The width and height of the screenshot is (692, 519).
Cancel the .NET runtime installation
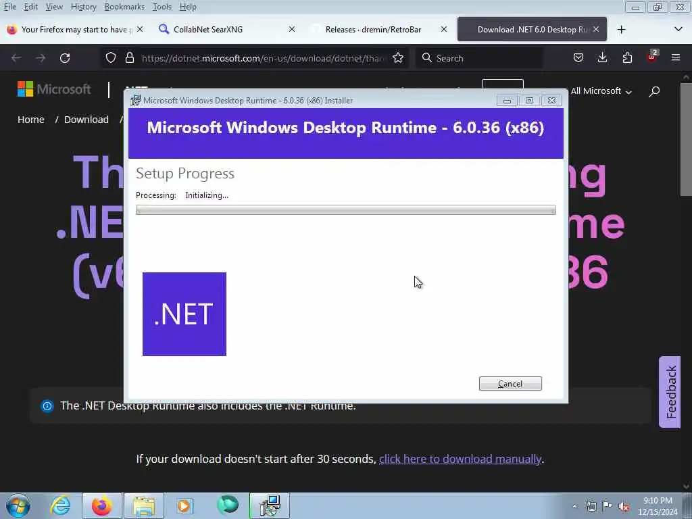tap(510, 384)
